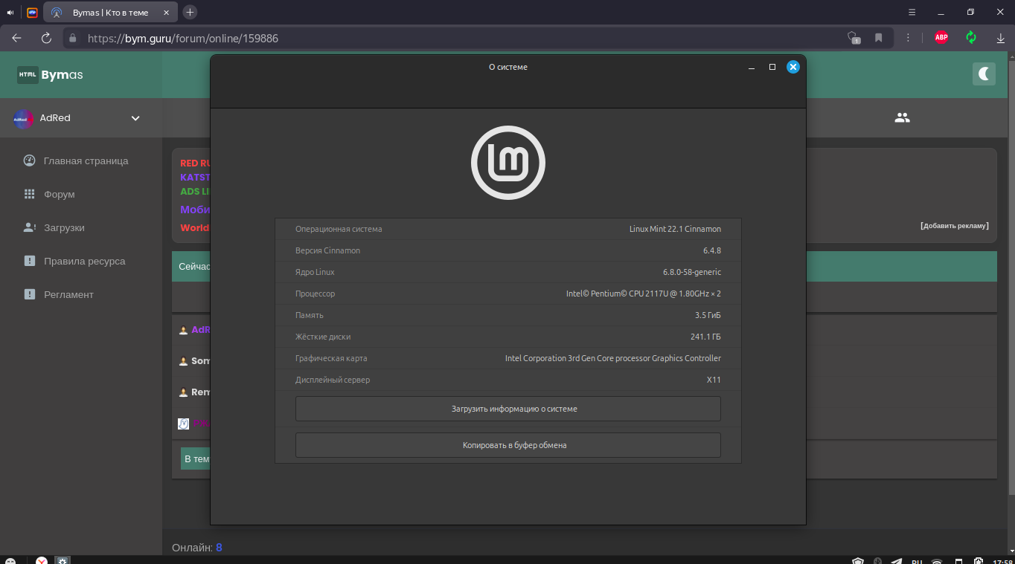Viewport: 1015px width, 564px height.
Task: Bookmark page using the bookmark icon
Action: coord(879,38)
